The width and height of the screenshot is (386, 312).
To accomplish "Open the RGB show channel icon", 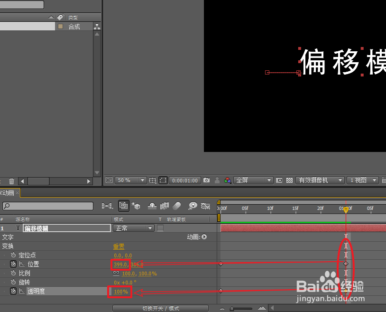I will click(x=228, y=180).
